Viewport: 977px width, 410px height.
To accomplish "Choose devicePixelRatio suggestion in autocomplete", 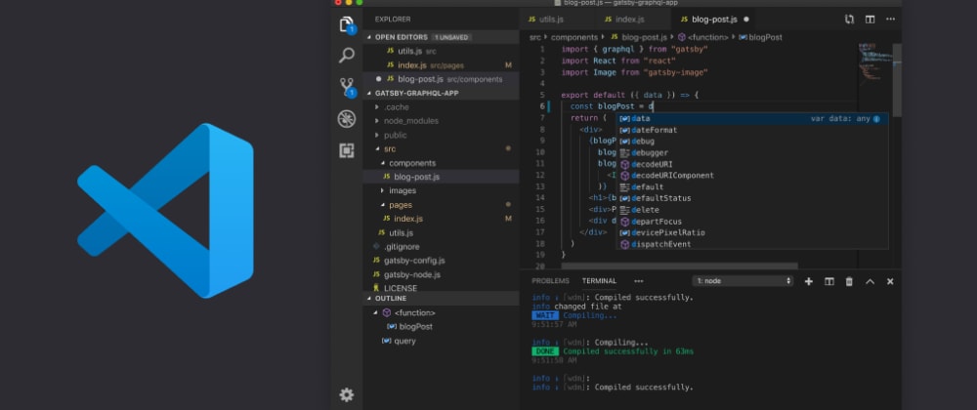I will tap(752, 232).
